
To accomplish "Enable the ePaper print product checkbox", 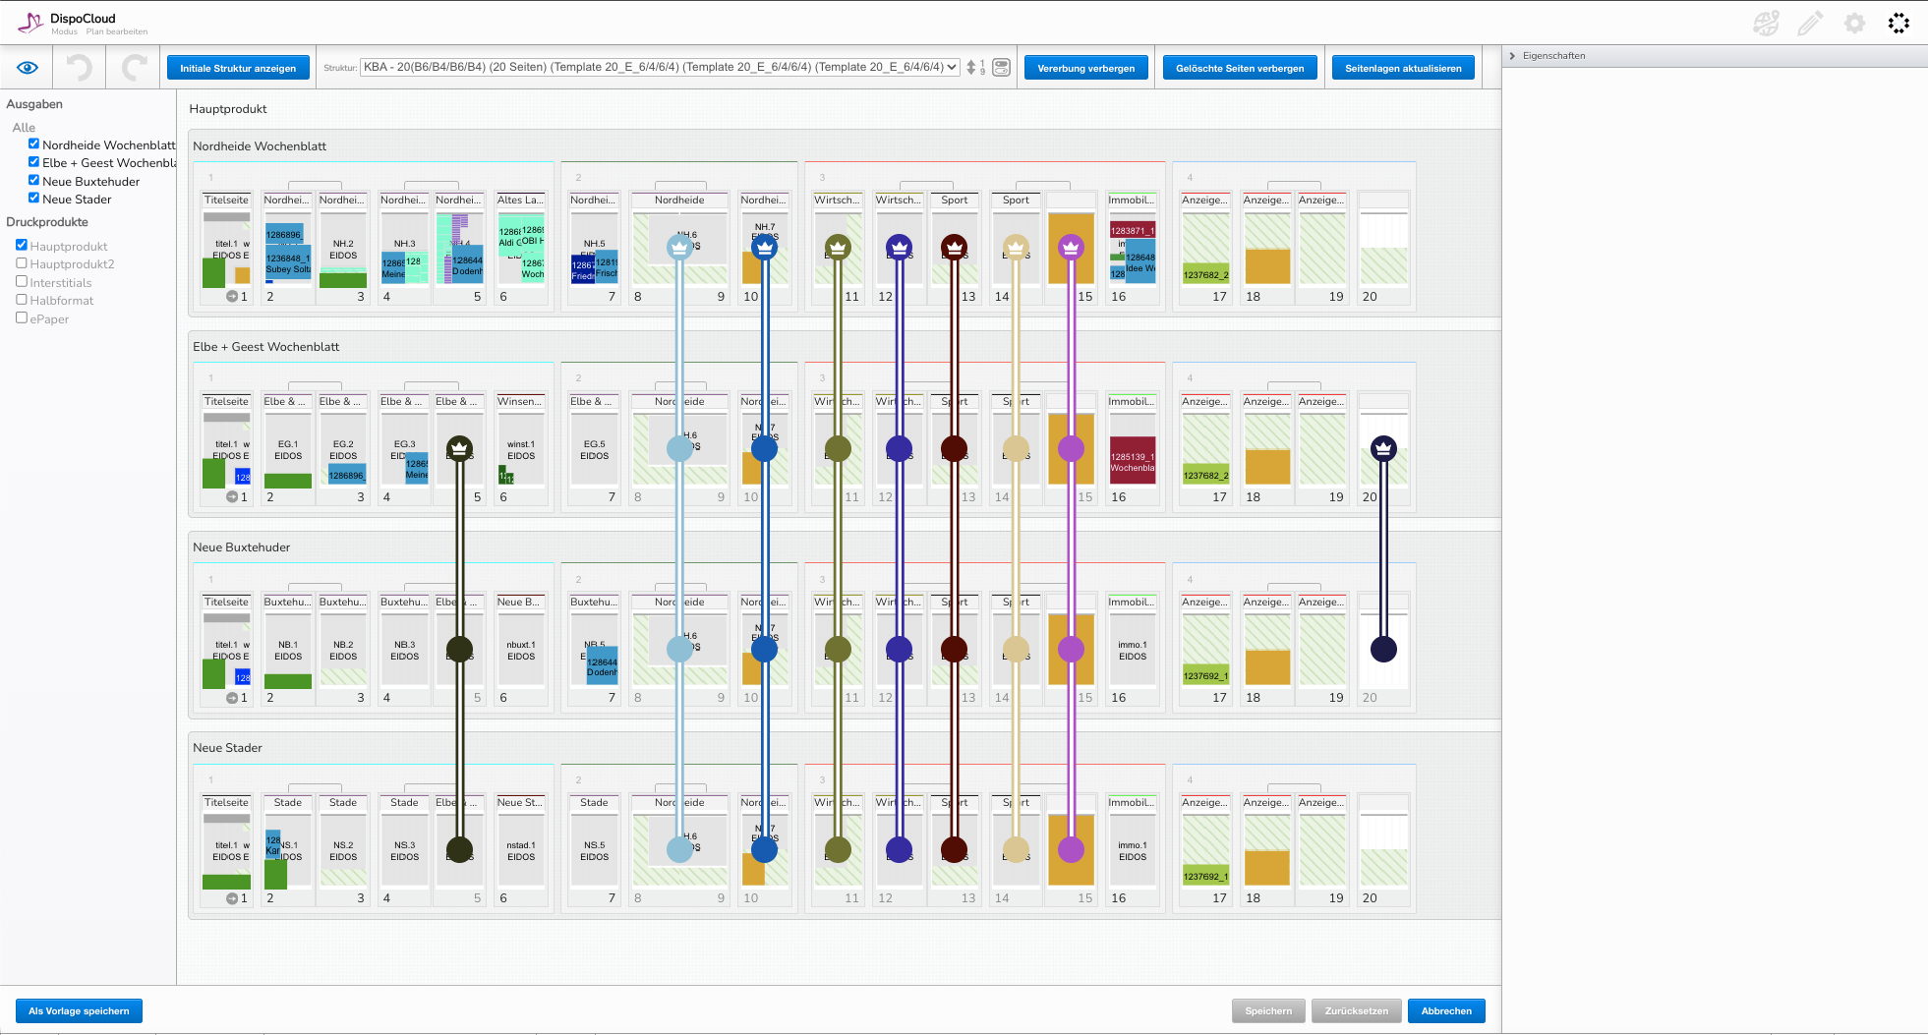I will 22,317.
